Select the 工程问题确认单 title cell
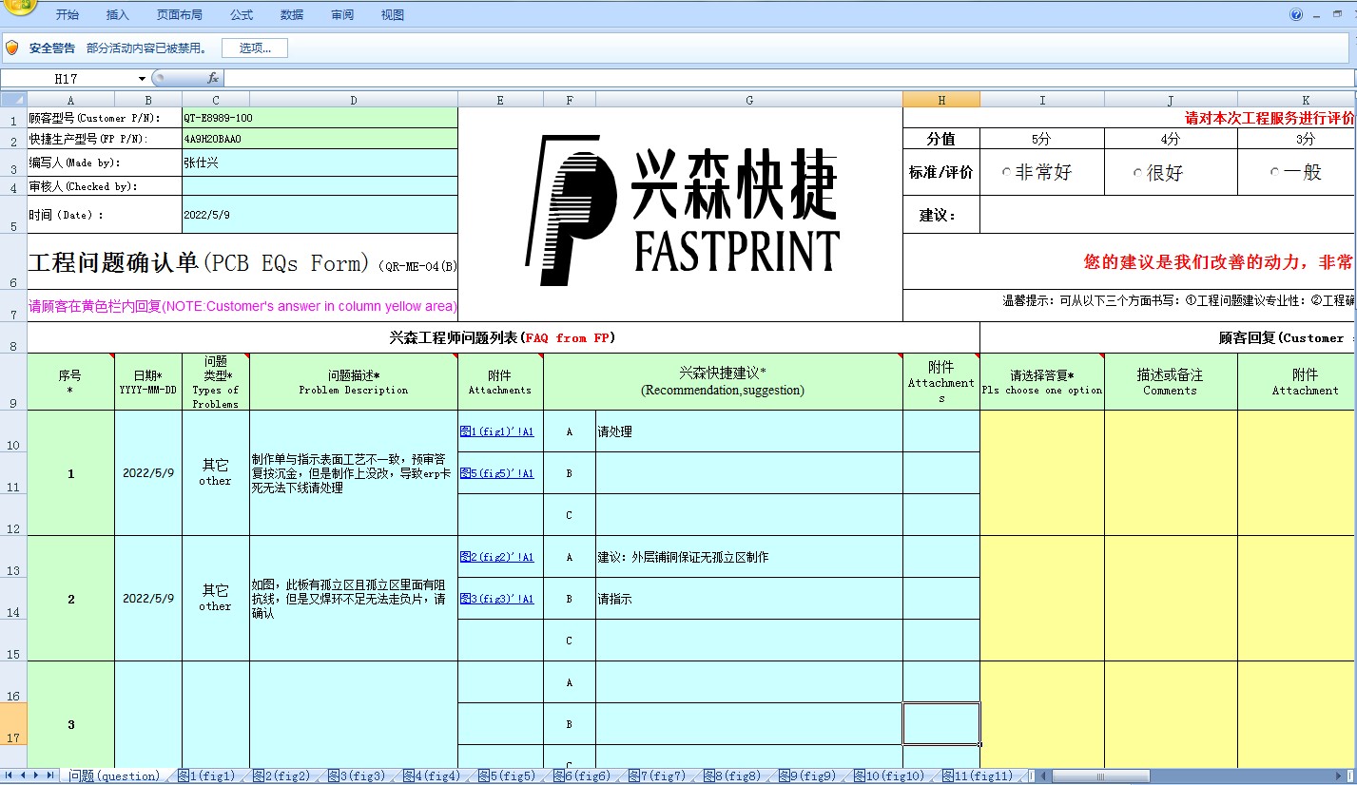 pyautogui.click(x=242, y=261)
